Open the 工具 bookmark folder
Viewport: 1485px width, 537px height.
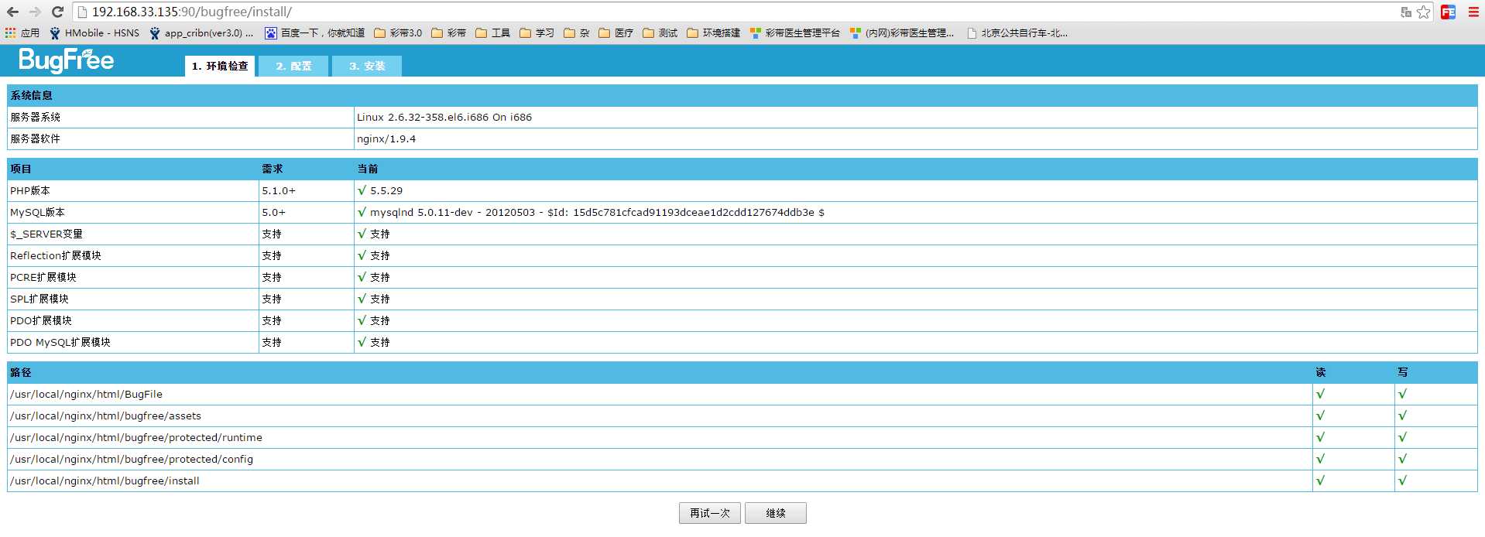(492, 33)
